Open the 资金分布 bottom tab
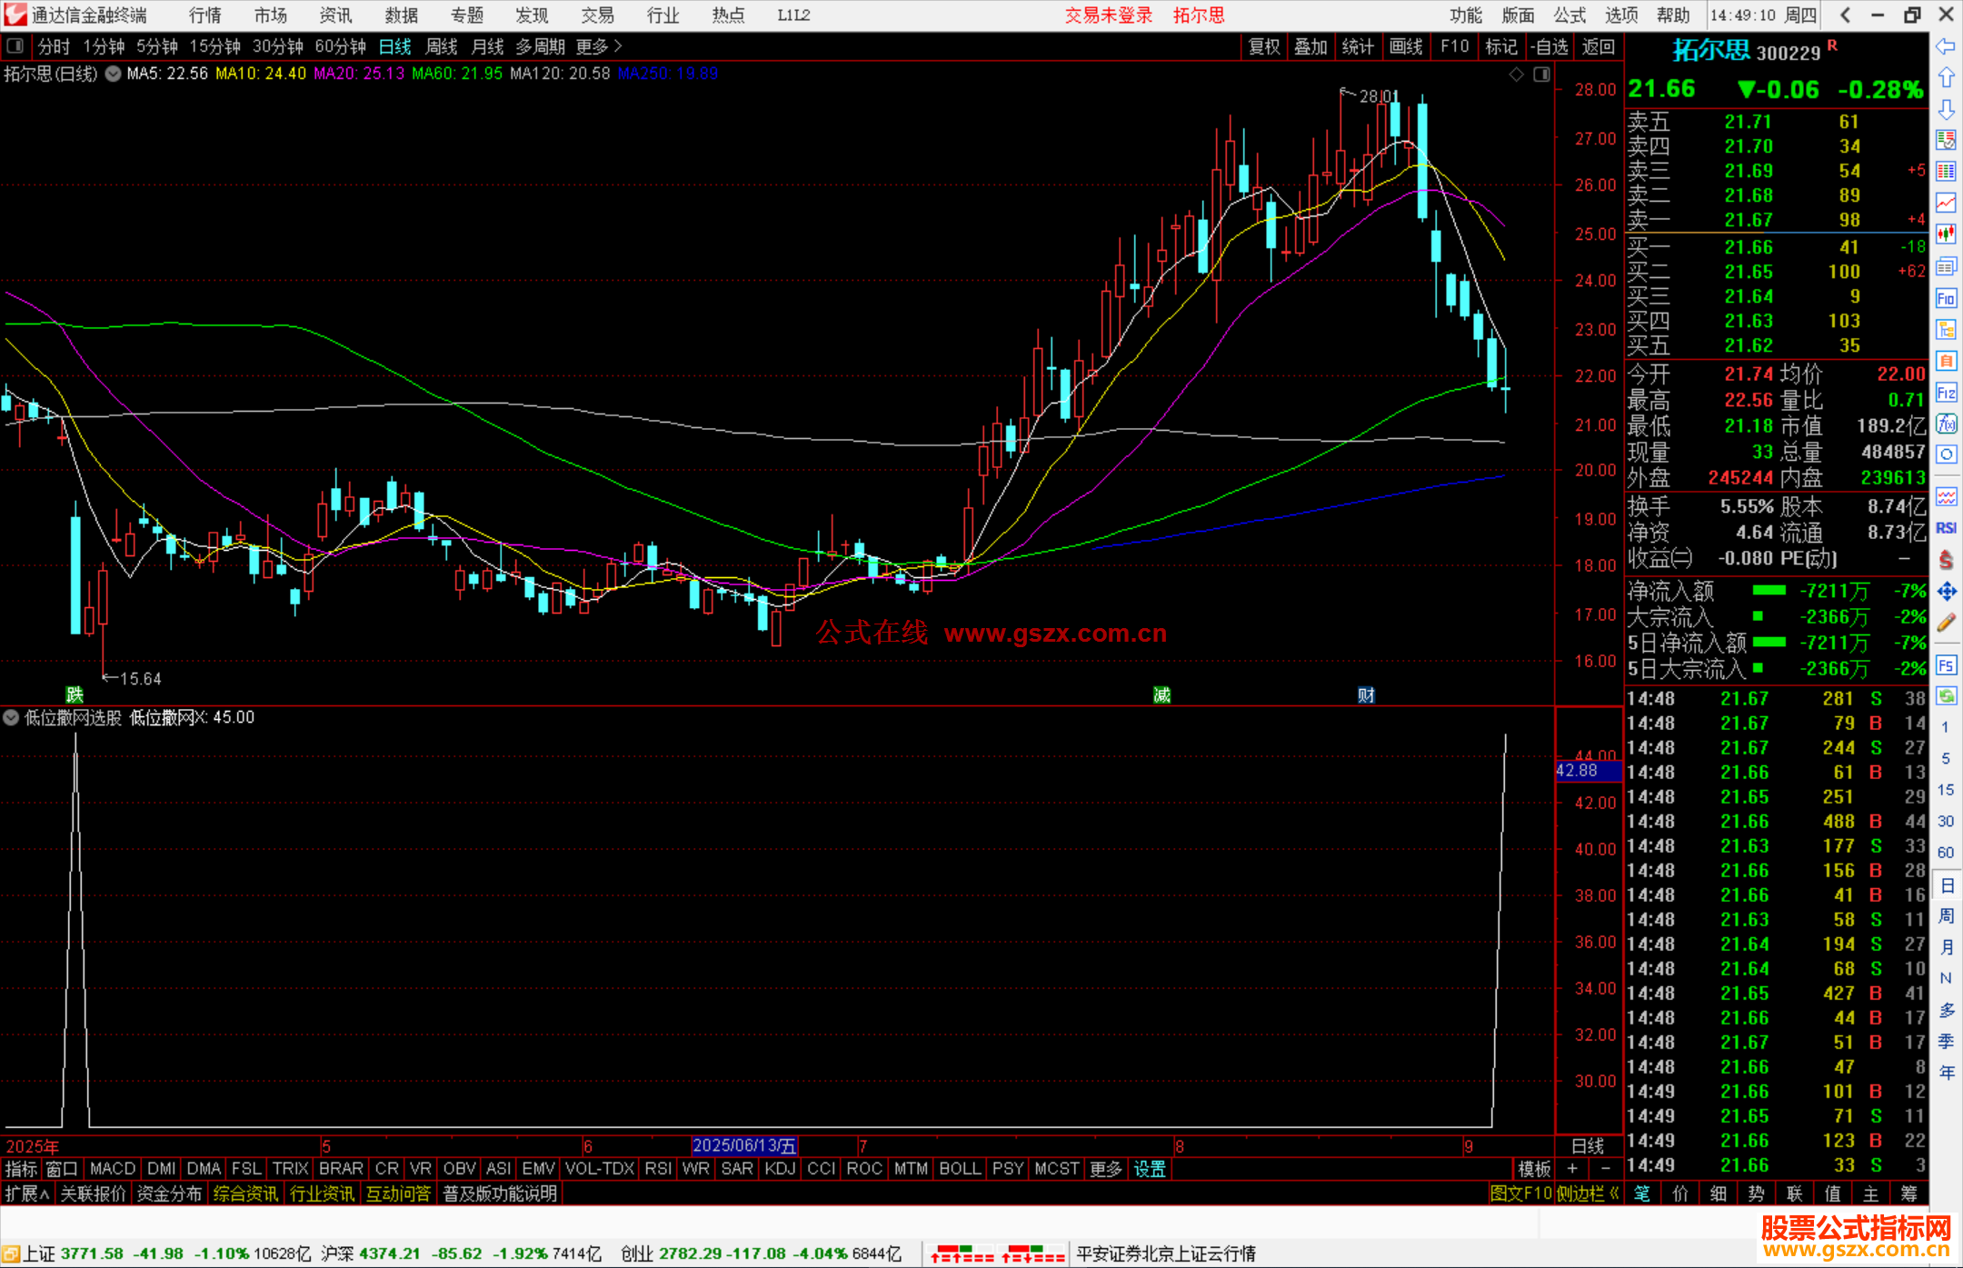Screen dimensions: 1963x1268 point(169,1193)
